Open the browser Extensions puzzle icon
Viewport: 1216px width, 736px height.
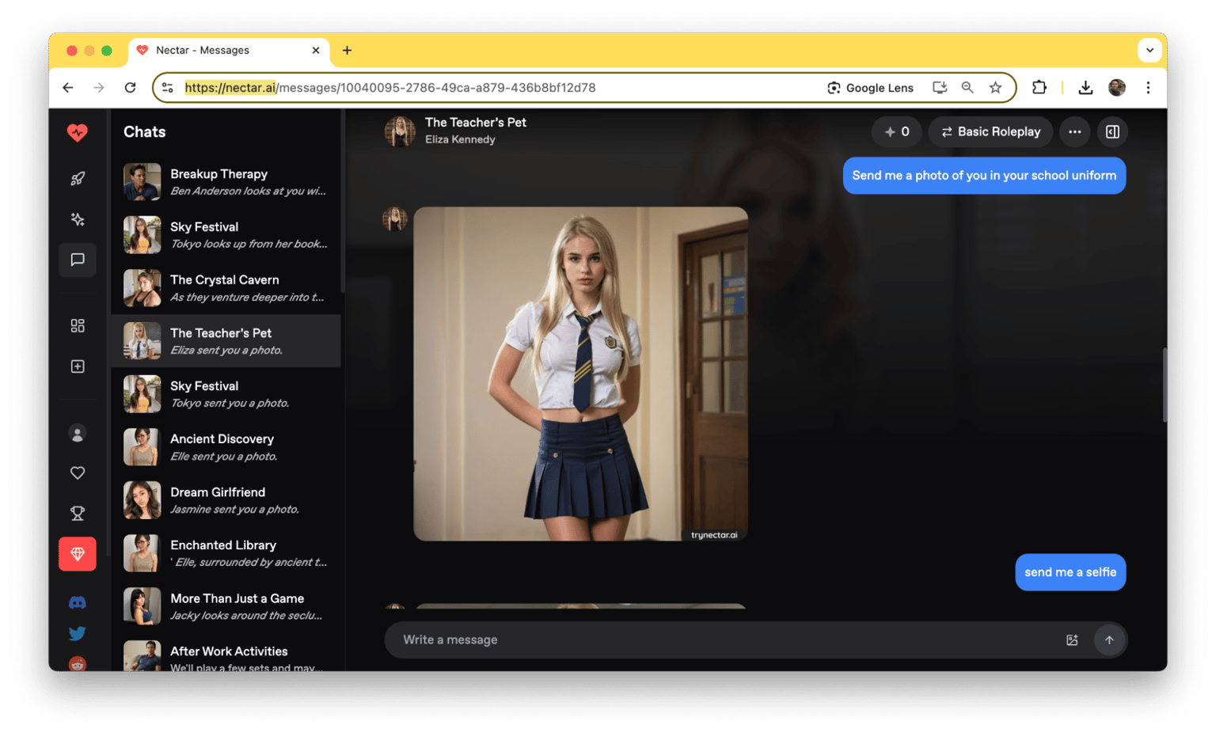point(1039,88)
